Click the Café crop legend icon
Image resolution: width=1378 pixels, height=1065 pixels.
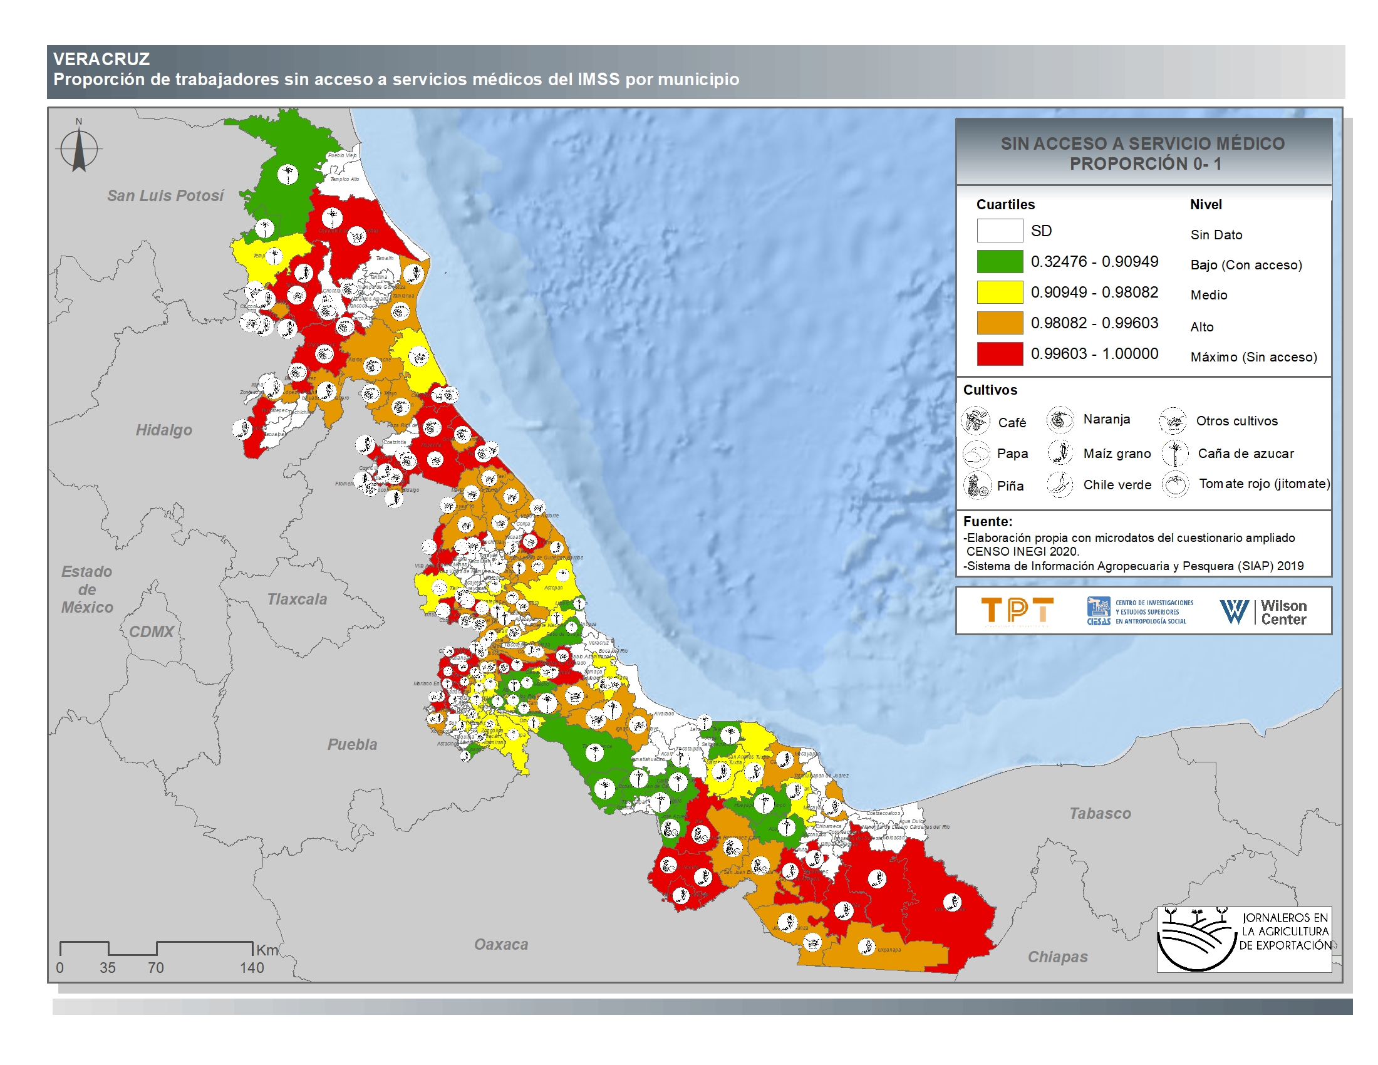[x=975, y=421]
